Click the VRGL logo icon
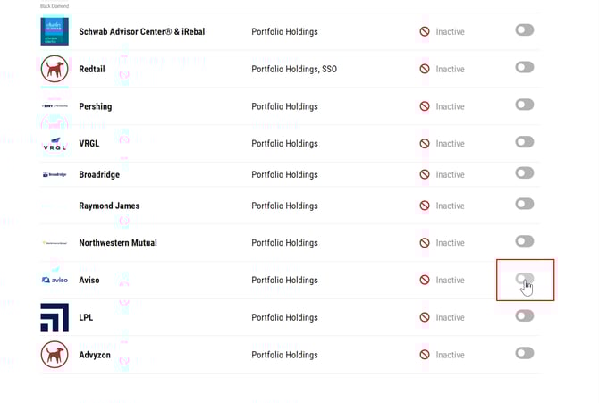599x403 pixels. tap(55, 144)
